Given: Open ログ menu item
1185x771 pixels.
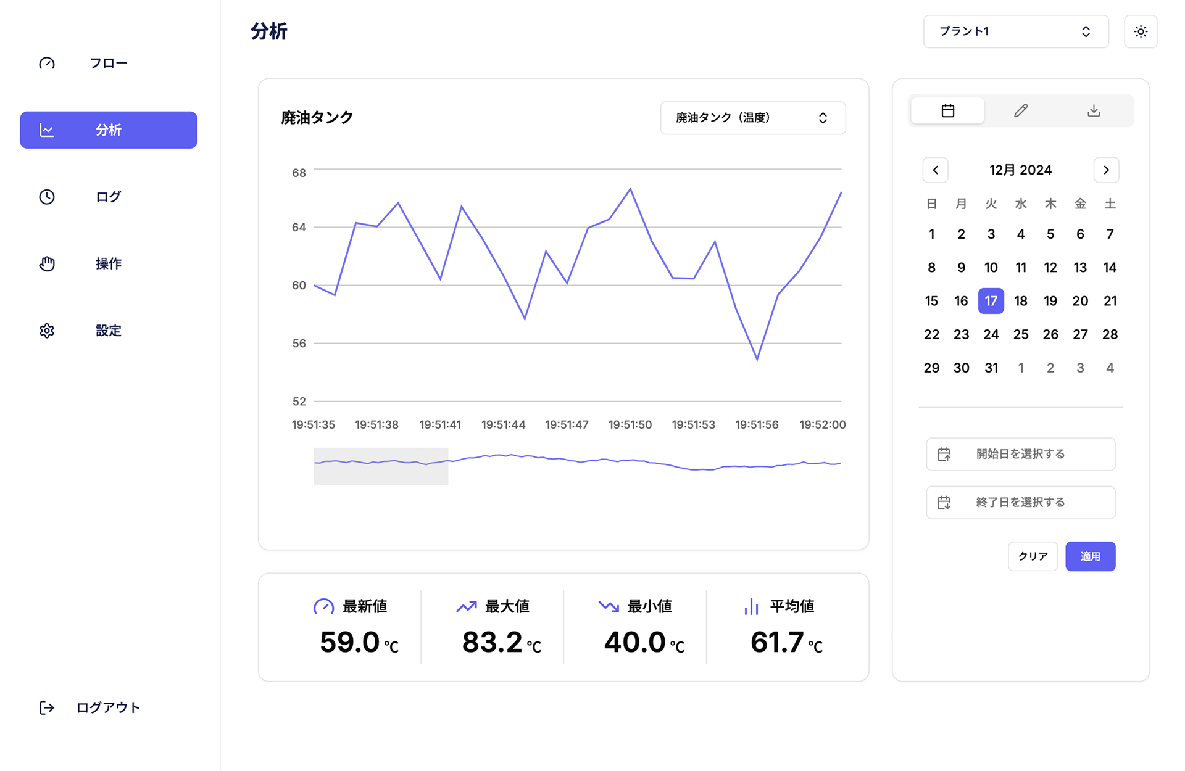Looking at the screenshot, I should [x=109, y=197].
